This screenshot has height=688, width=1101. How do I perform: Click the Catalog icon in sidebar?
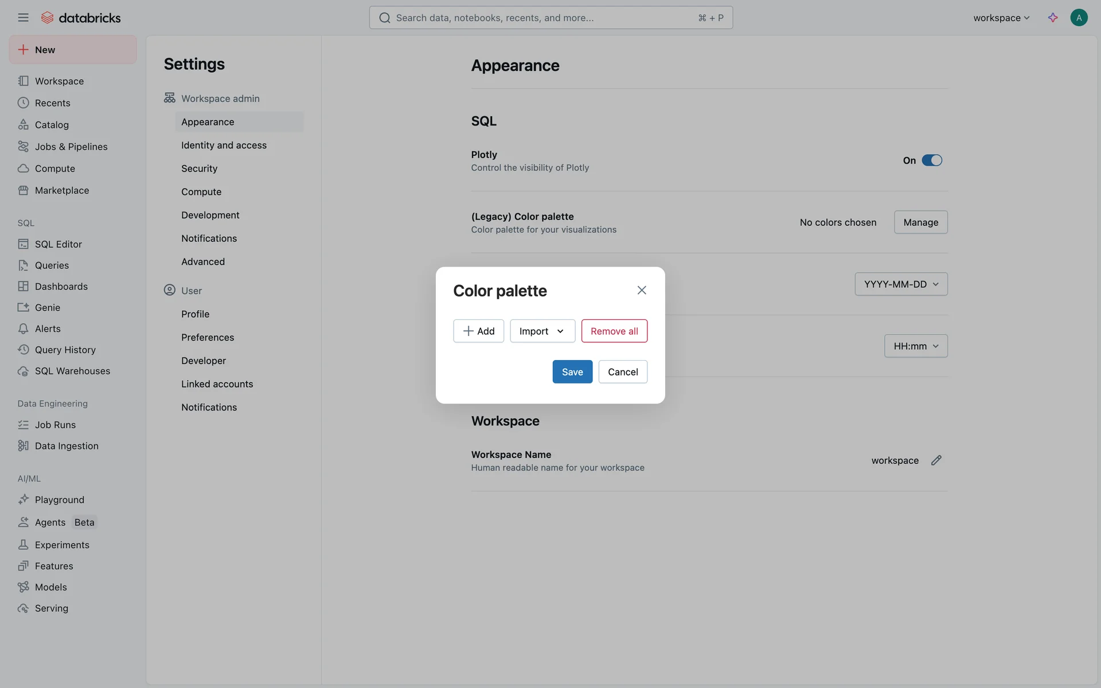tap(23, 124)
